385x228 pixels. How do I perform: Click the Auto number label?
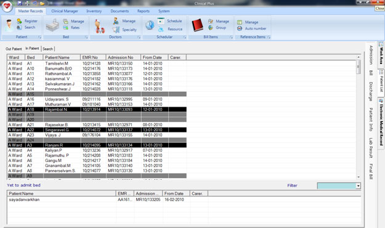(x=256, y=28)
